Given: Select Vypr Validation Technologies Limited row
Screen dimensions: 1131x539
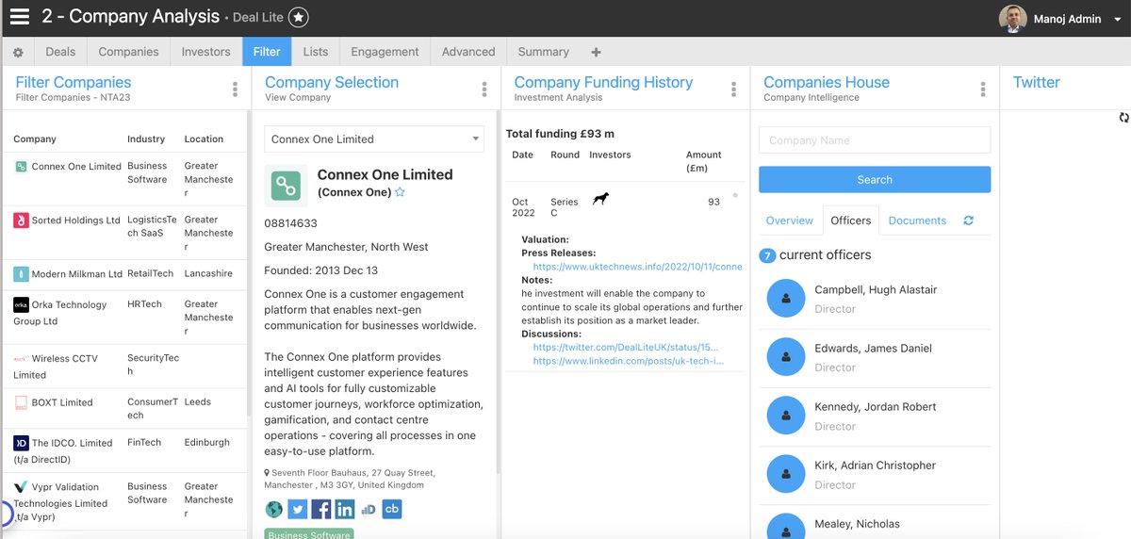Looking at the screenshot, I should [x=124, y=502].
